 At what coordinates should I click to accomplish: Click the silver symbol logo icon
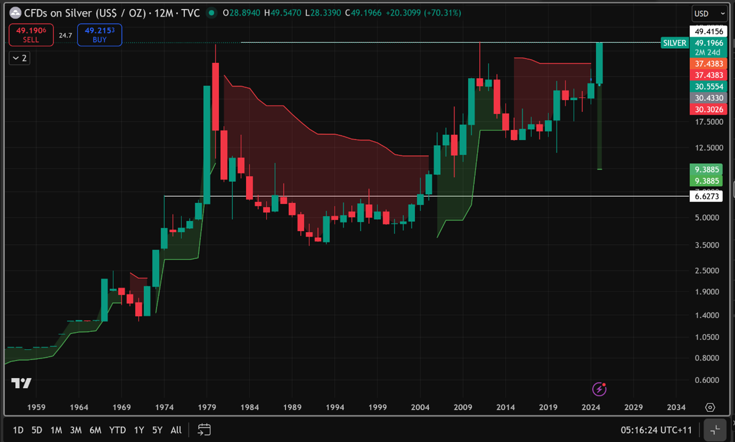[16, 13]
